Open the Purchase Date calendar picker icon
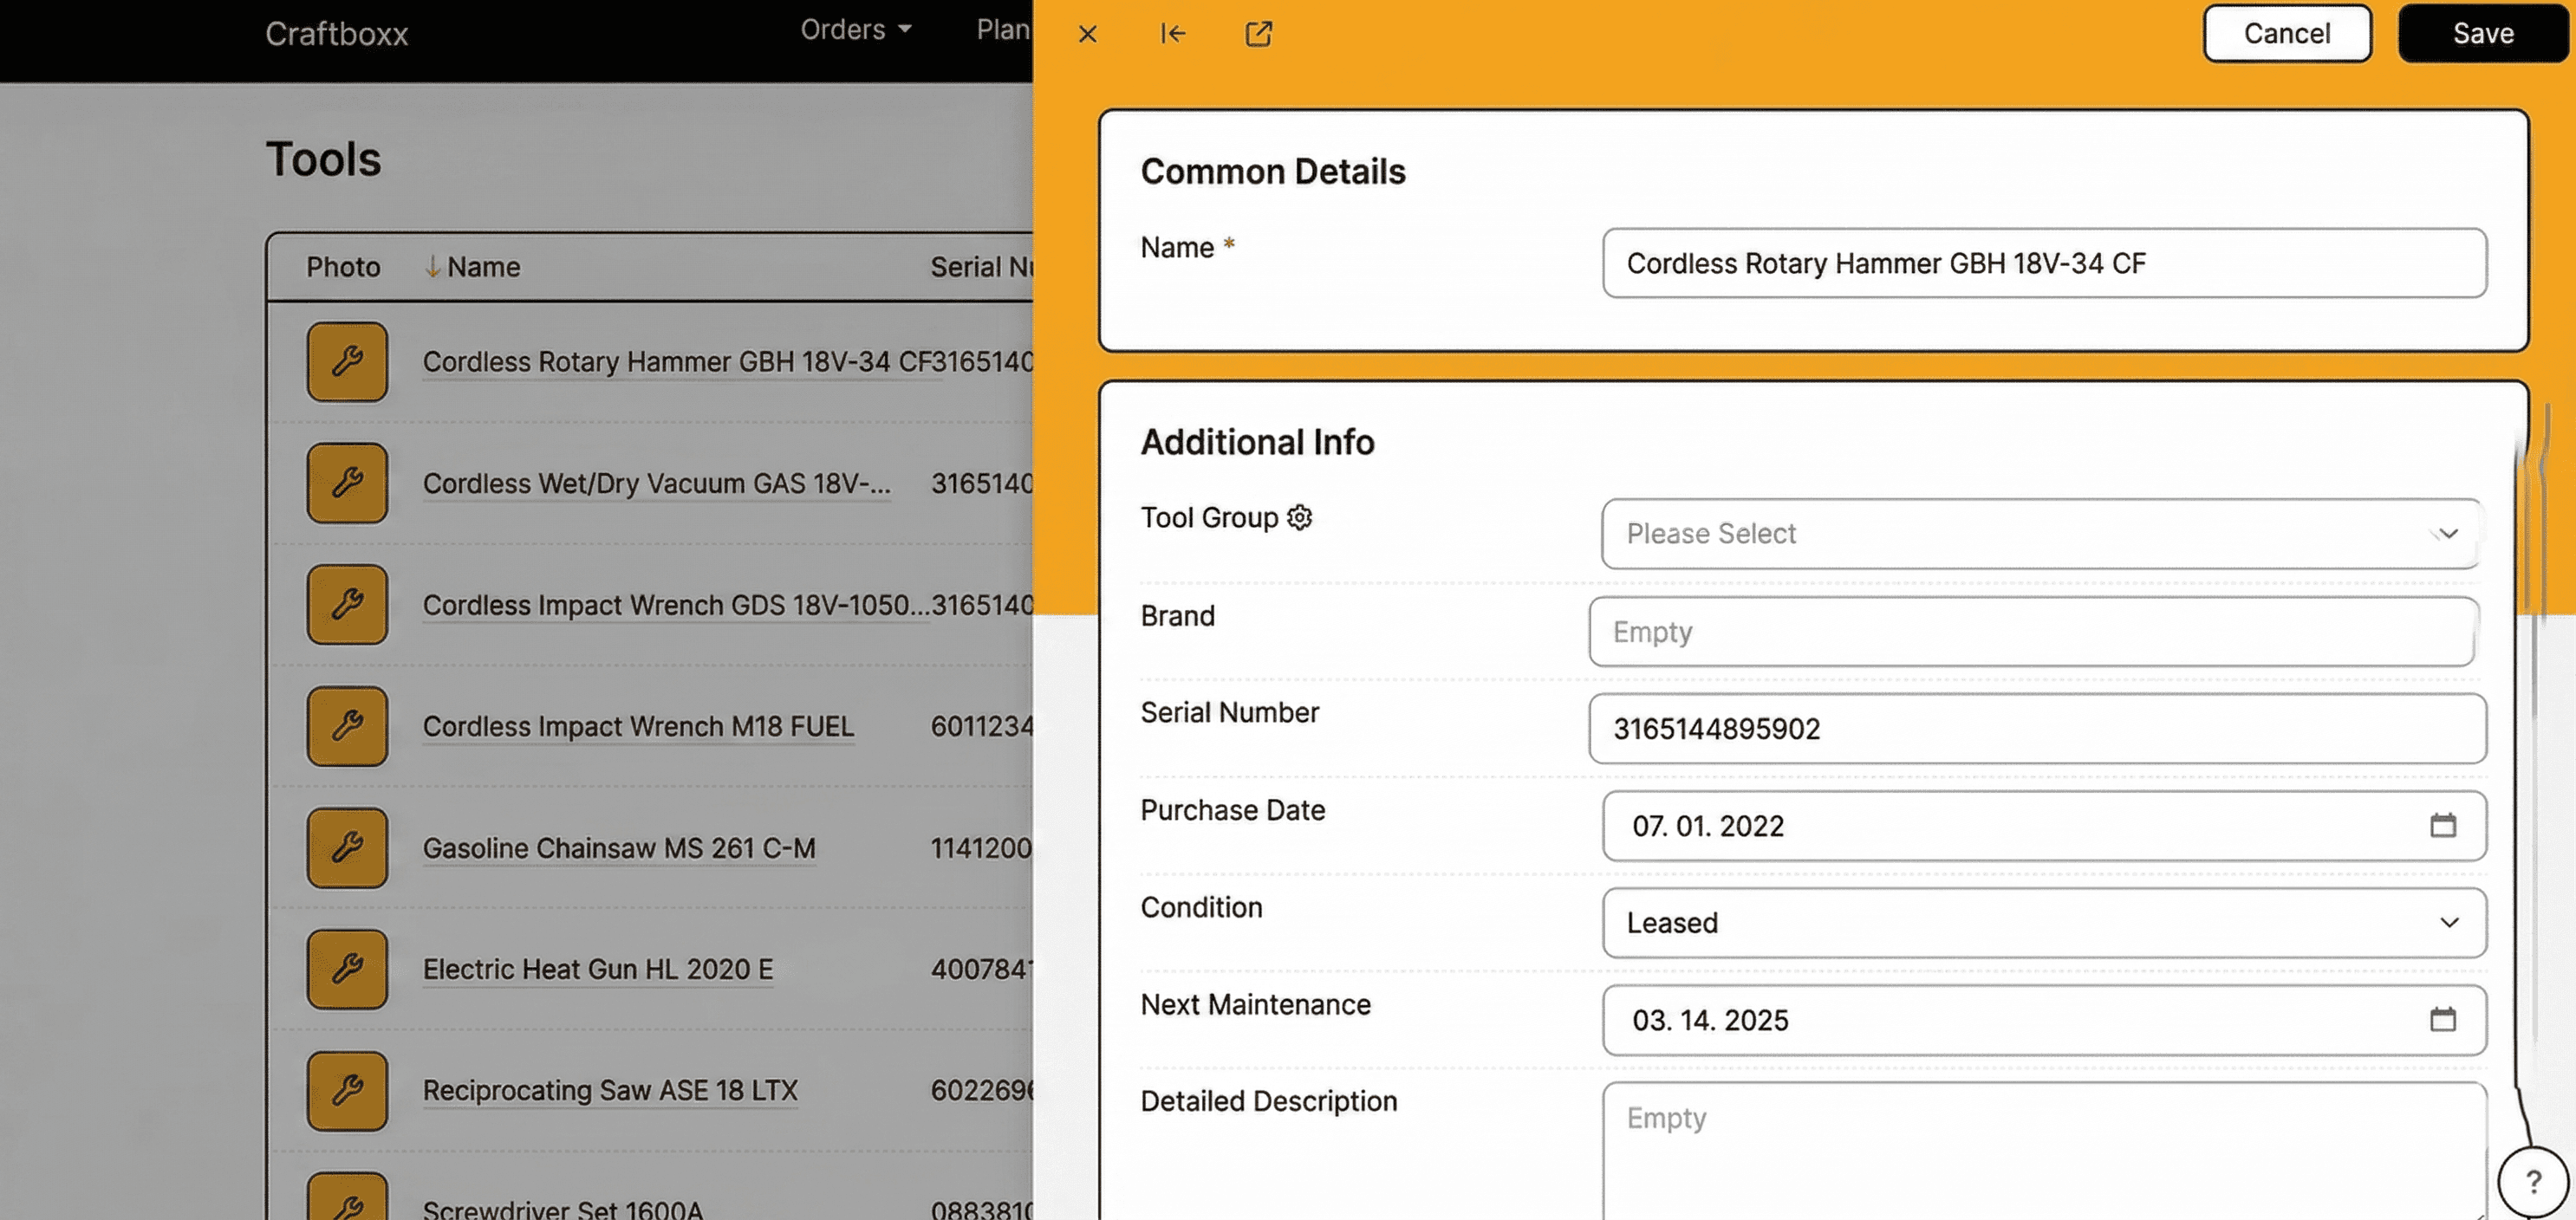 pos(2442,825)
